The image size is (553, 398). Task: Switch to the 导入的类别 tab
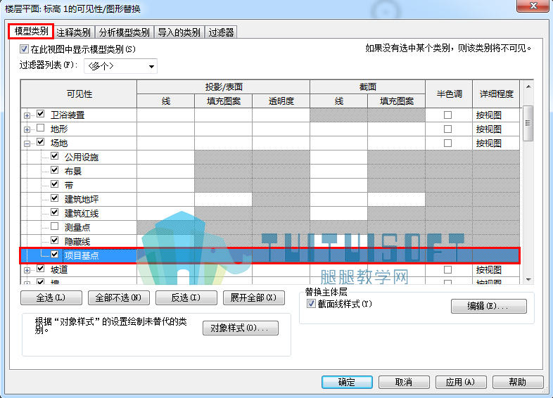(x=179, y=32)
